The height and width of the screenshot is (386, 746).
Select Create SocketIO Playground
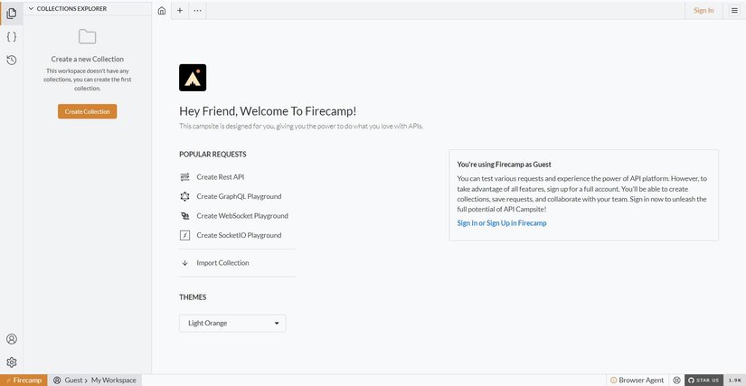click(238, 235)
